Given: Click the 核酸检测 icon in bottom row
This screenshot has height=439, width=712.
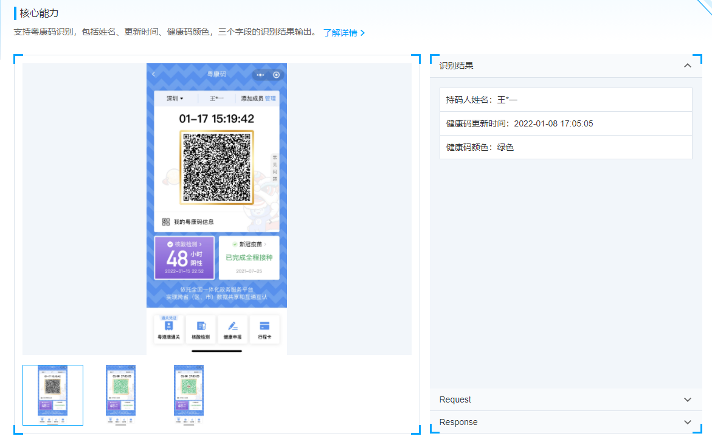Looking at the screenshot, I should pos(201,330).
